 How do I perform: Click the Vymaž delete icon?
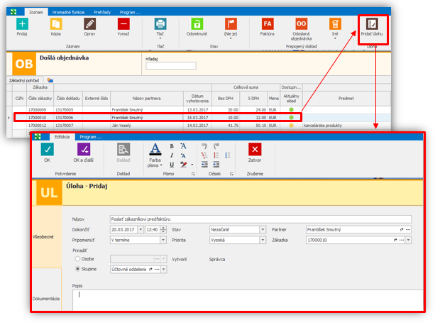coord(123,24)
